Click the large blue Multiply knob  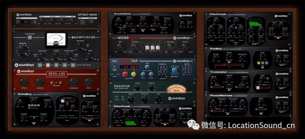[174, 71]
